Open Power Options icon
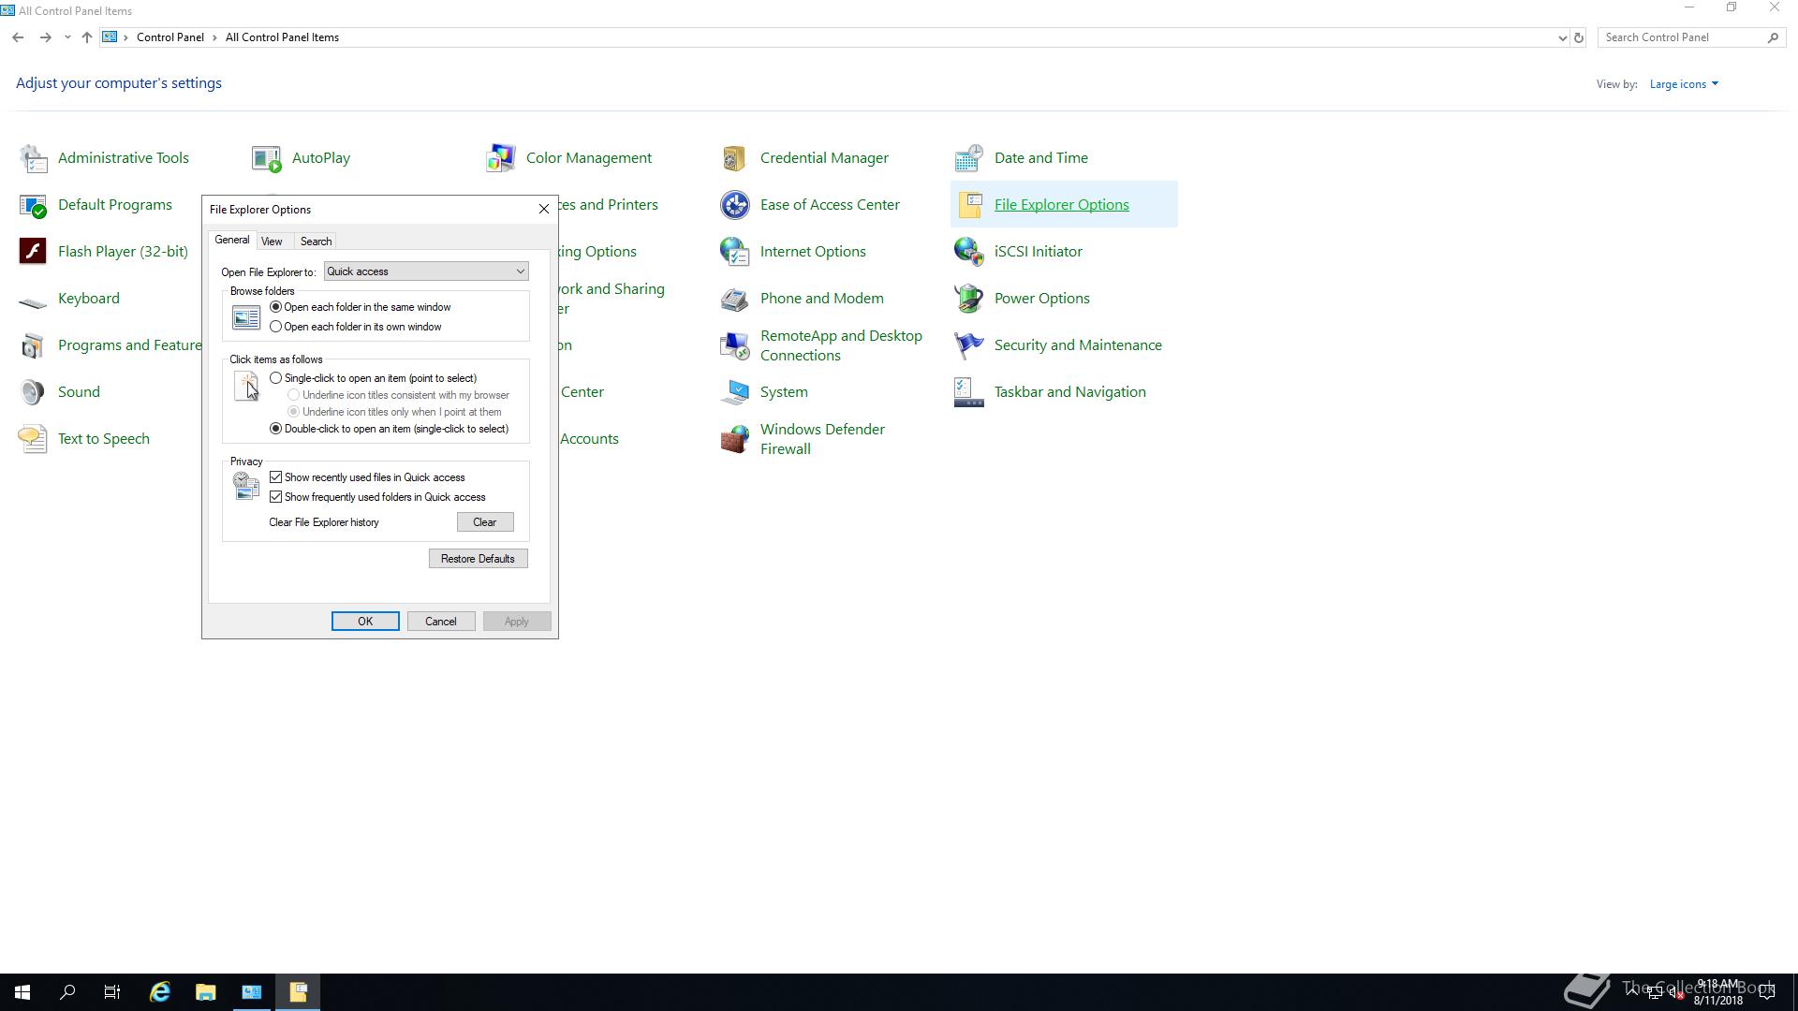The height and width of the screenshot is (1011, 1798). coord(969,299)
